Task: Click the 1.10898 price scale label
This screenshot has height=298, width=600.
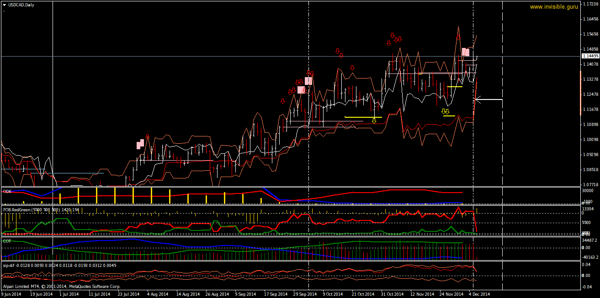Action: point(590,125)
